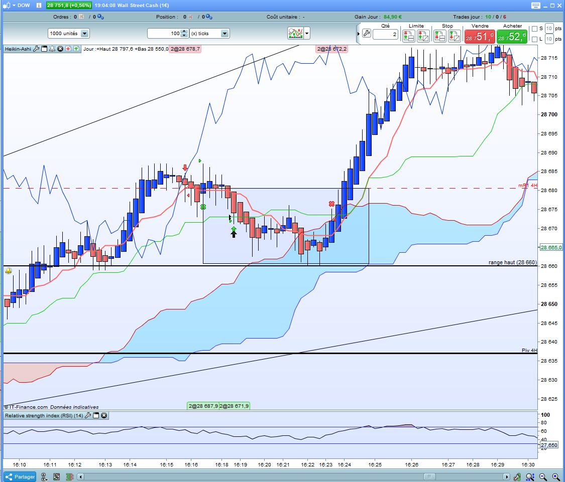Click the Heikin-Ashi alert bell icon
565x482 pixels.
[52, 49]
